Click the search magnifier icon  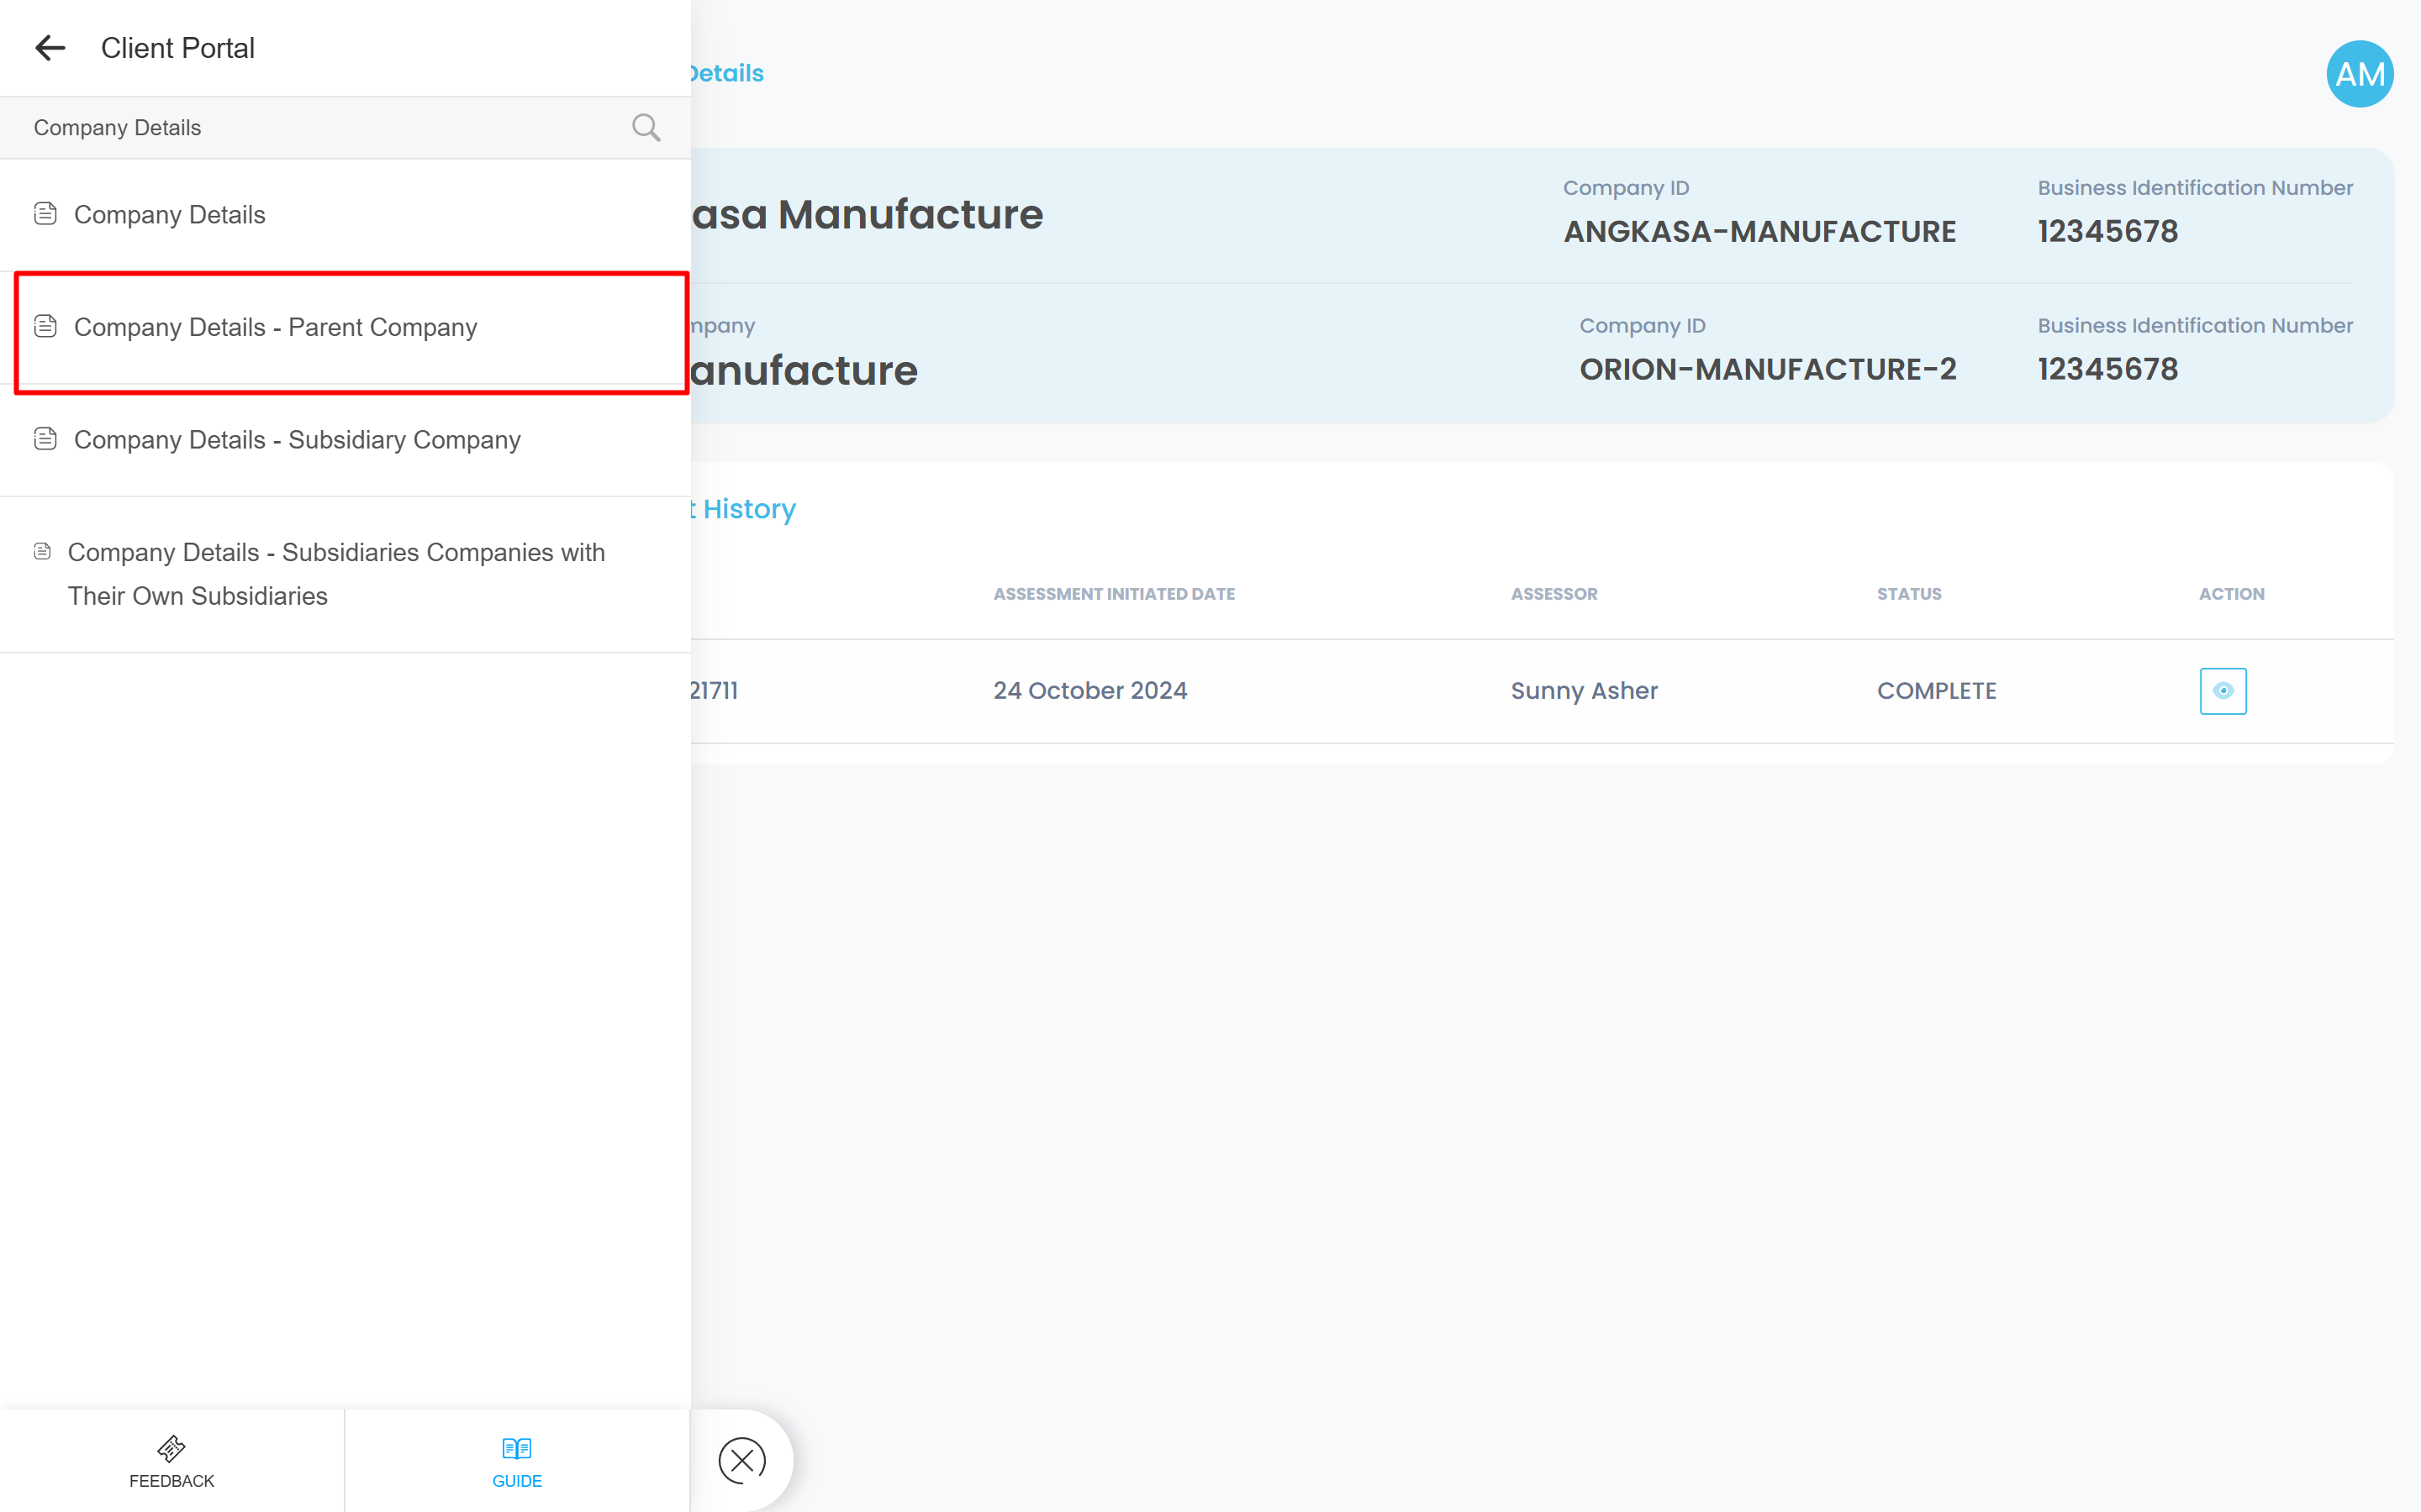646,127
